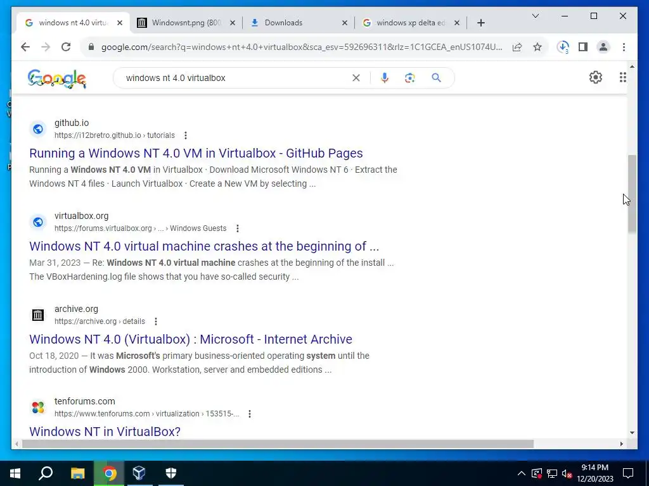Open VirtualBox from the taskbar
This screenshot has height=486, width=649.
[x=139, y=473]
